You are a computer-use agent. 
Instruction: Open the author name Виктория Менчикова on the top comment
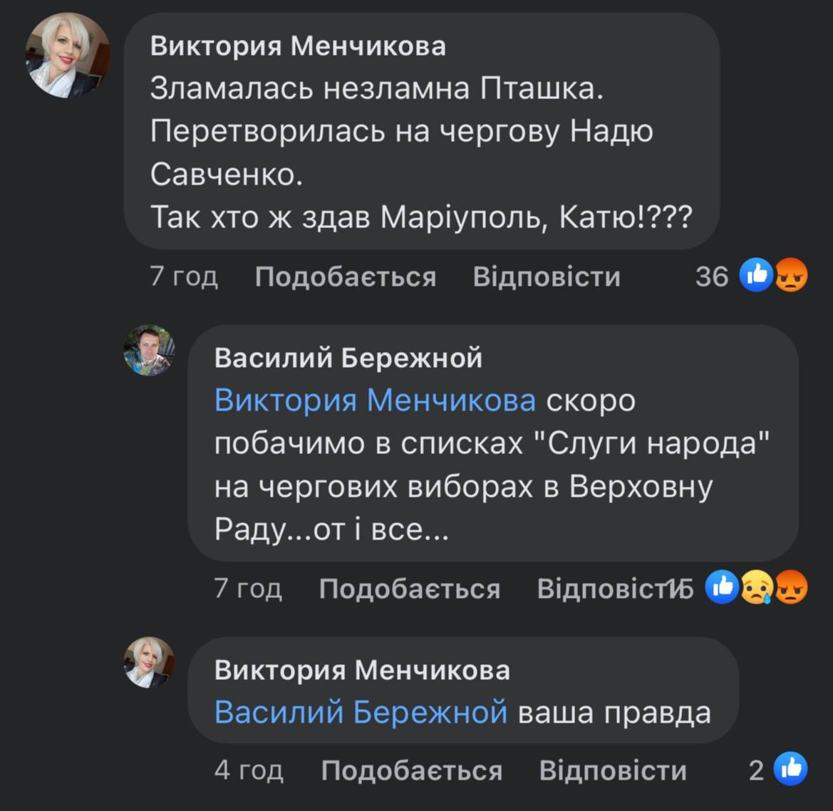pyautogui.click(x=298, y=46)
